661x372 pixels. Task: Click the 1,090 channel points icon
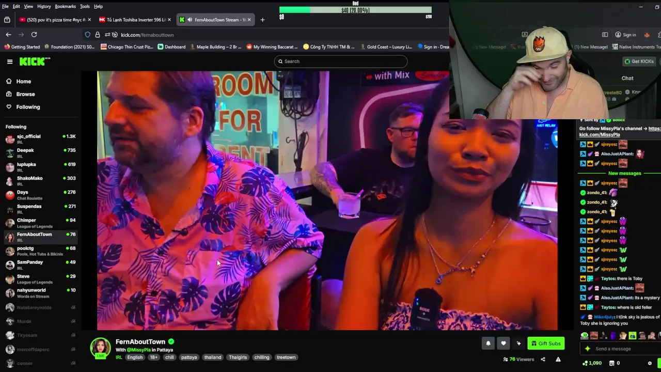coord(592,363)
